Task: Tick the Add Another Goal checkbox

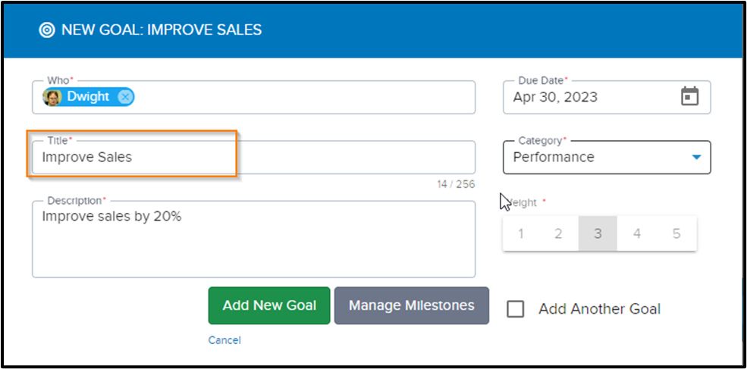Action: click(516, 308)
